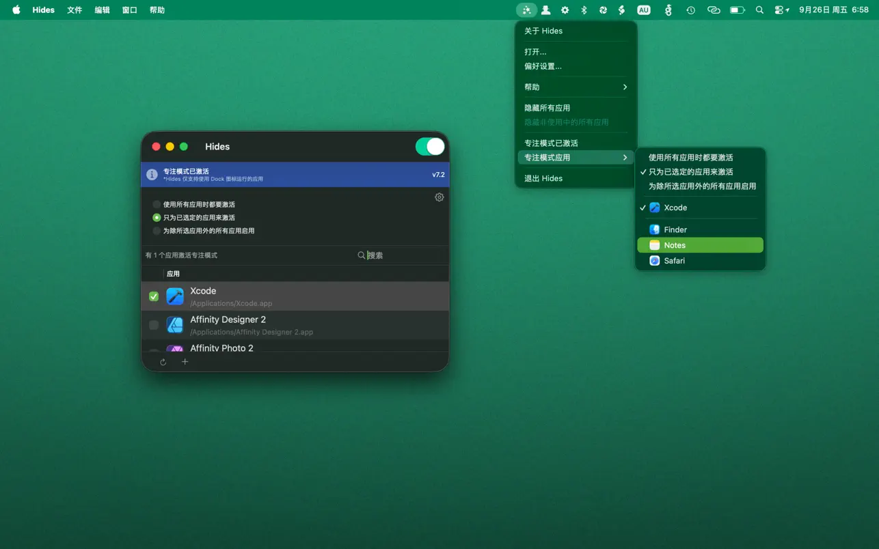Open the Bluetooth menu bar icon
The width and height of the screenshot is (879, 549).
(584, 10)
